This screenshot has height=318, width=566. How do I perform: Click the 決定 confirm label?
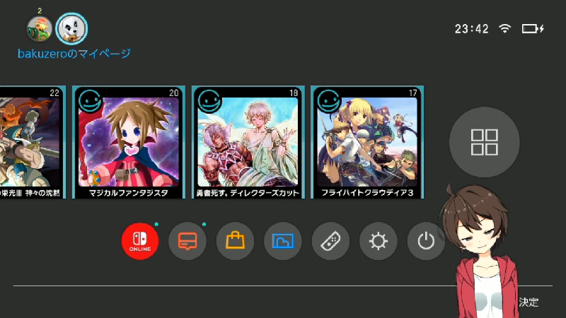coord(529,302)
